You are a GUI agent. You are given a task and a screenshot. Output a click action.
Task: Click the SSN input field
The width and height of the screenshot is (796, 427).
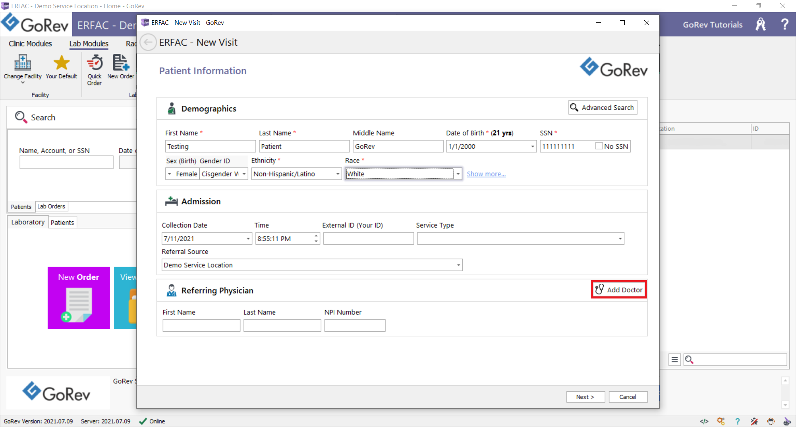pyautogui.click(x=566, y=146)
